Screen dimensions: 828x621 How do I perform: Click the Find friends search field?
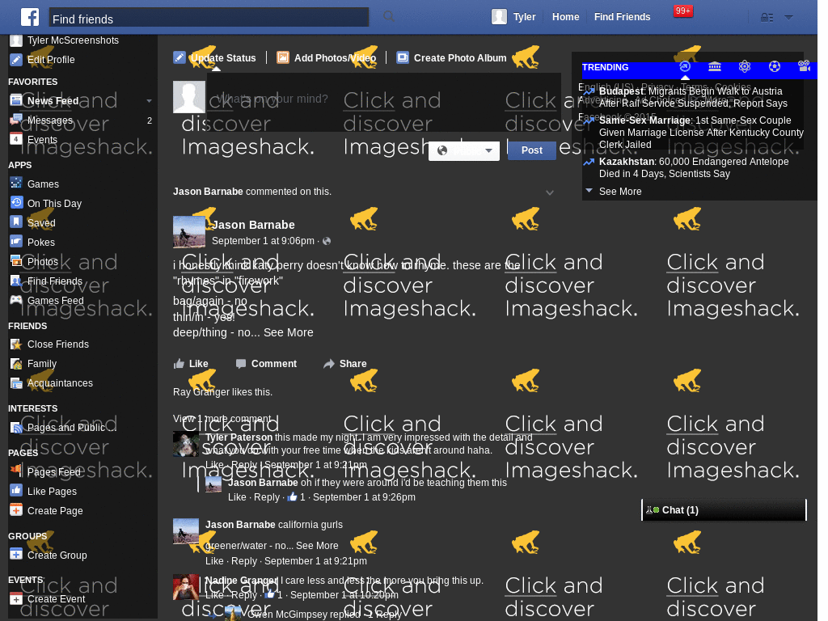click(x=209, y=18)
